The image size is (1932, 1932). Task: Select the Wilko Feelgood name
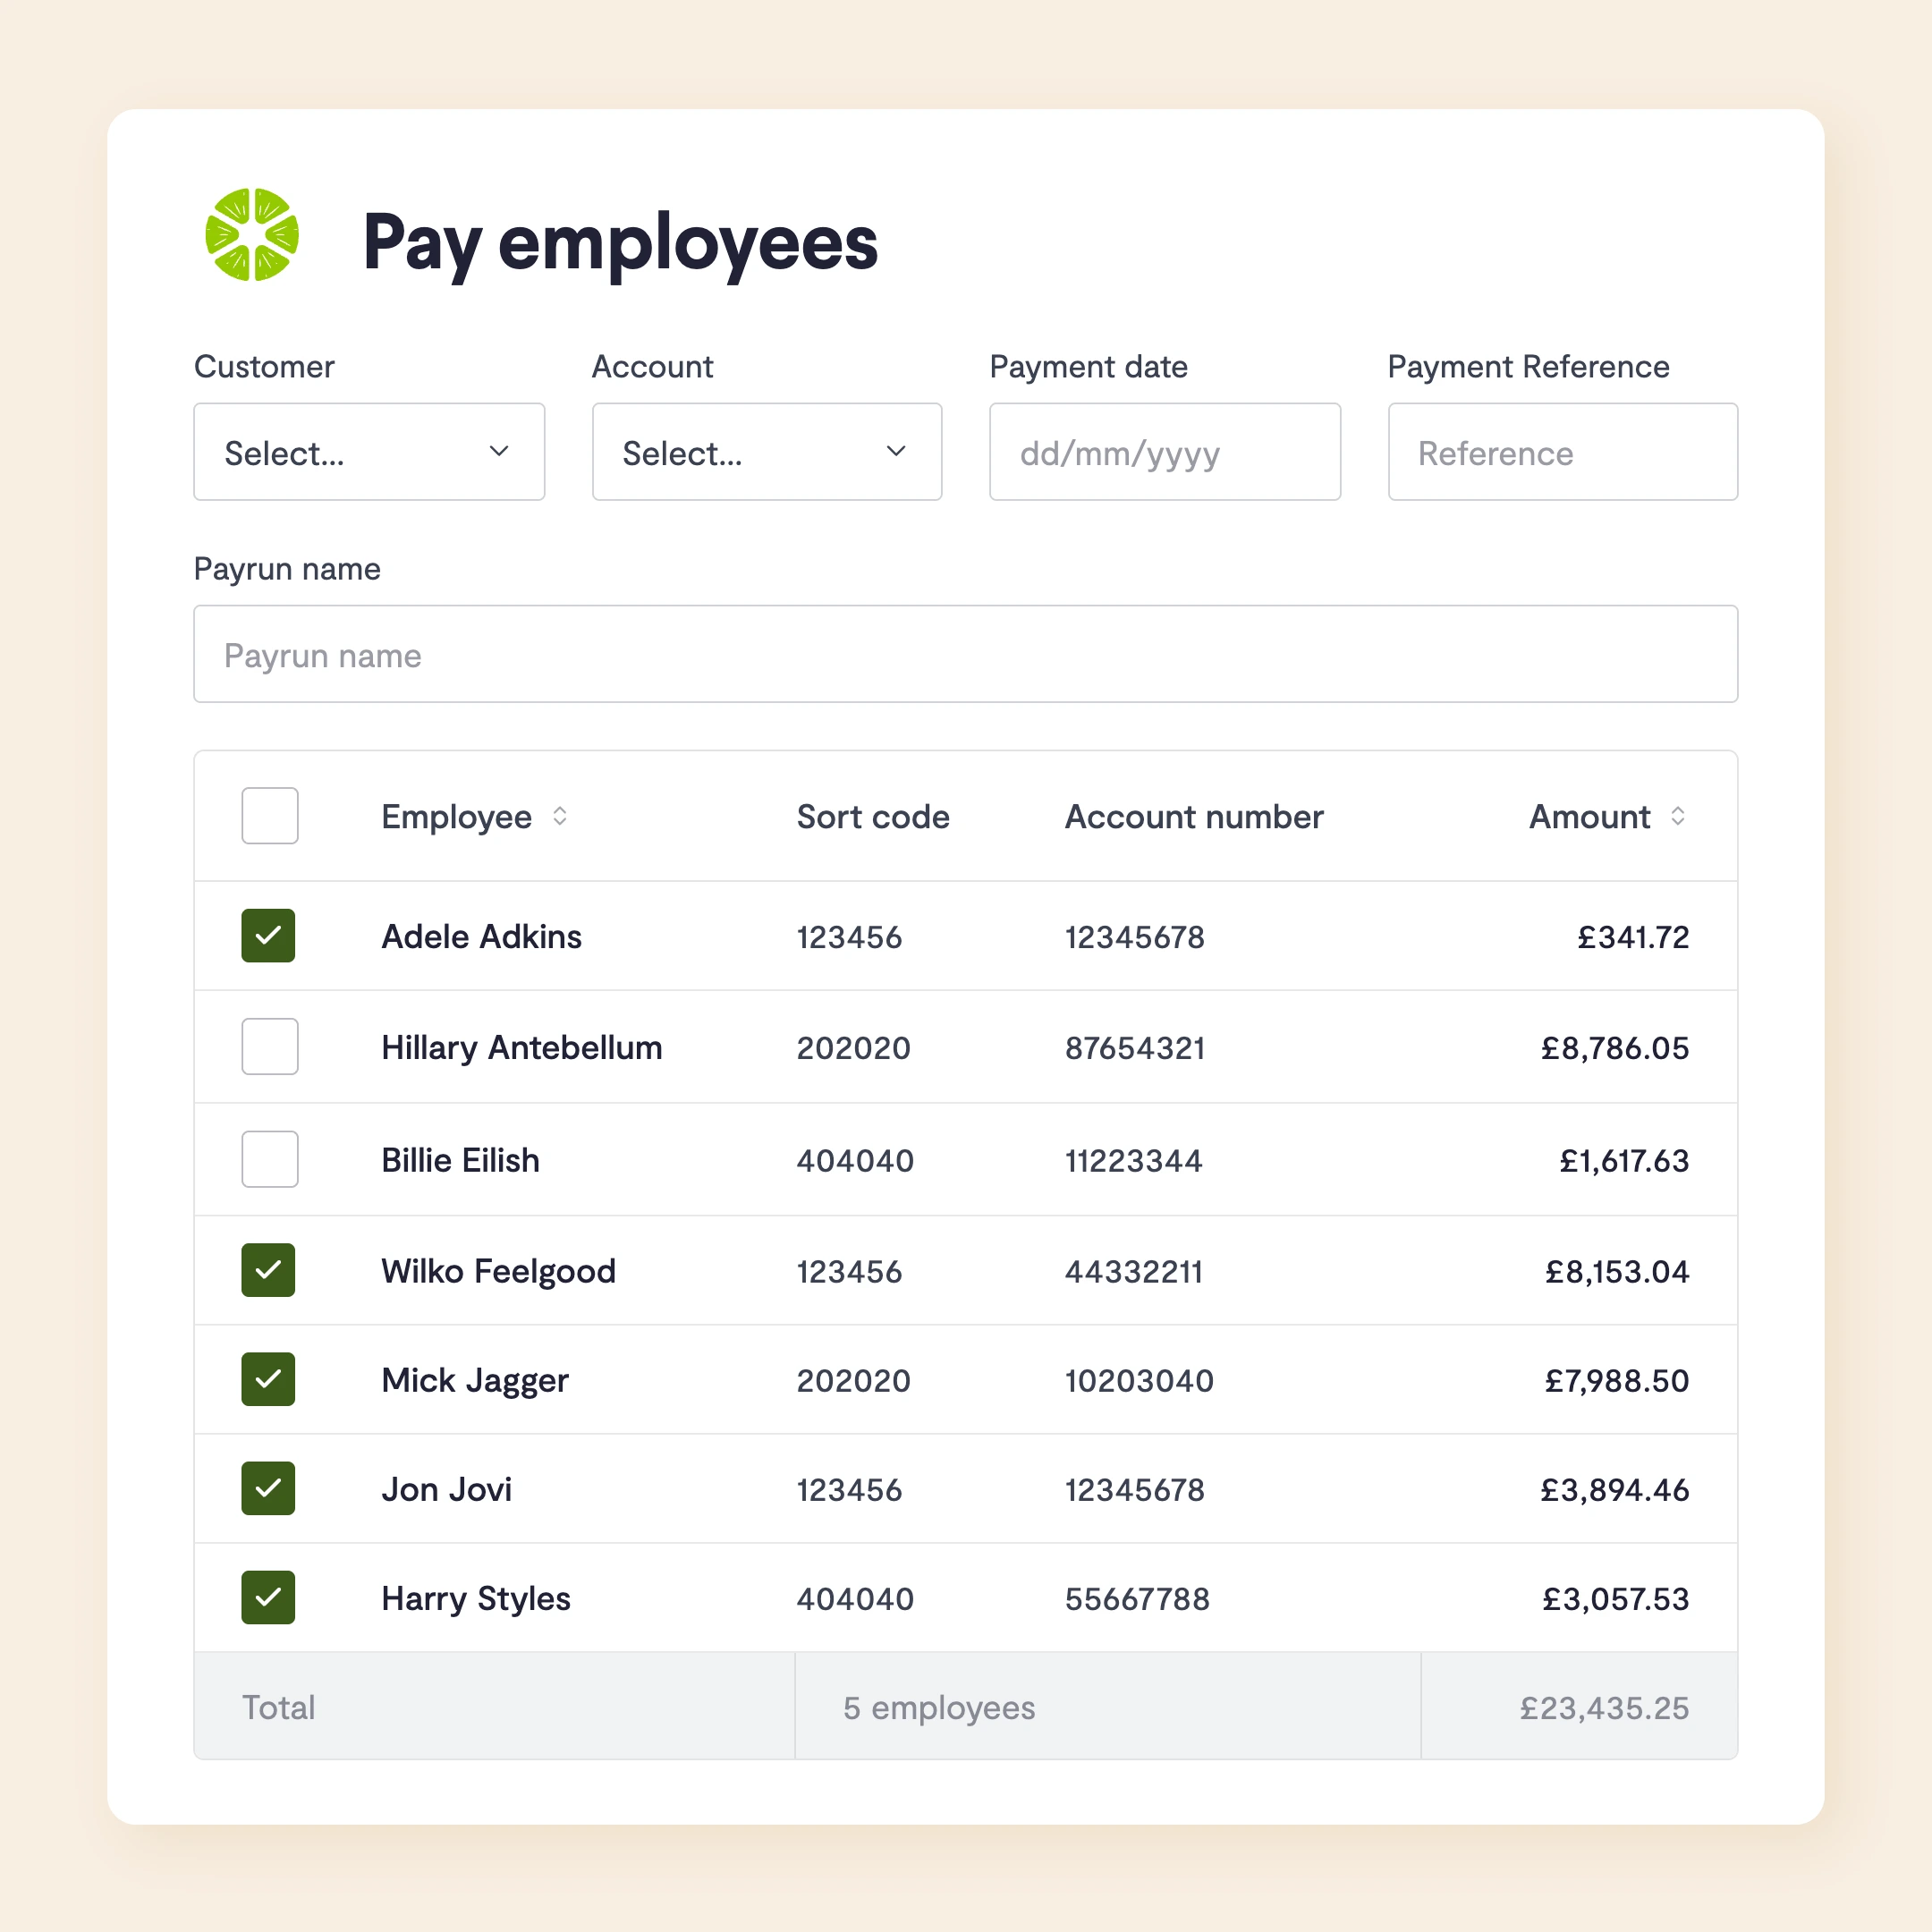(x=499, y=1271)
